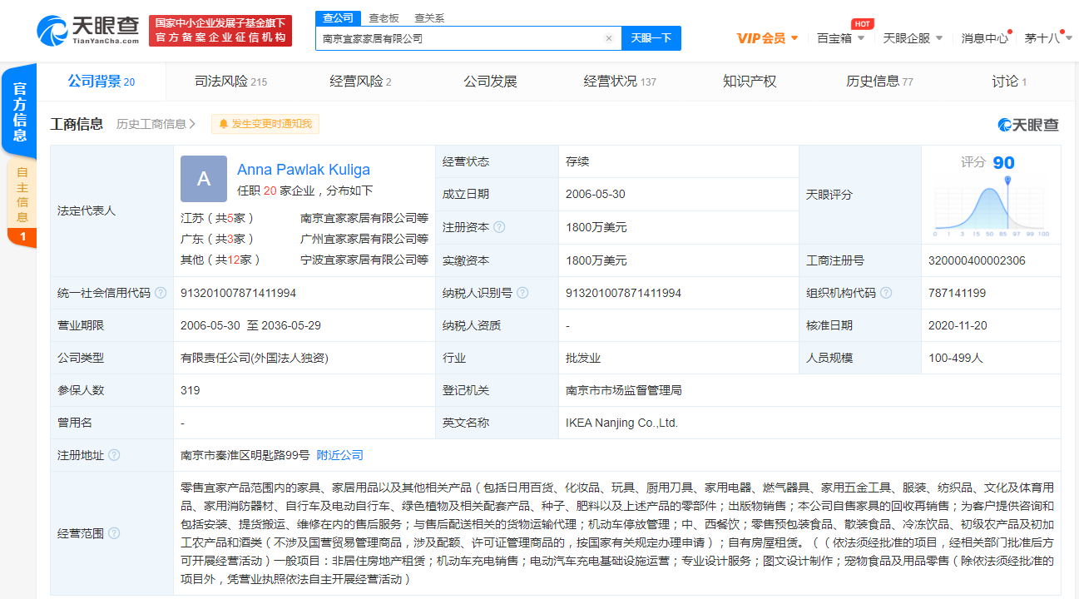Click the 天眼评分 score chart

pyautogui.click(x=991, y=205)
